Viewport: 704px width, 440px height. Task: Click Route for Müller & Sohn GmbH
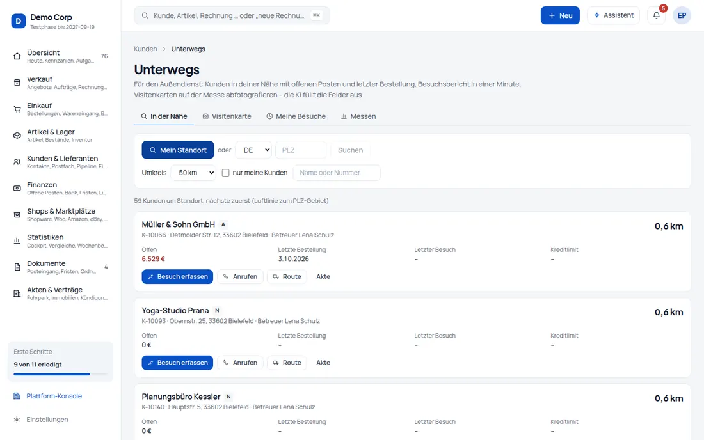coord(287,277)
